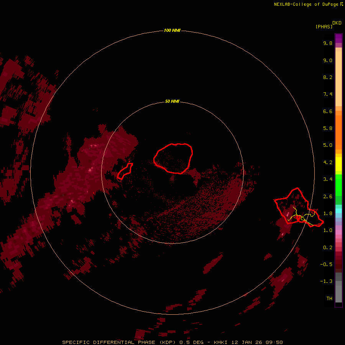The height and width of the screenshot is (345, 345).
Task: Click the 50 NMI range ring label
Action: coord(172,101)
